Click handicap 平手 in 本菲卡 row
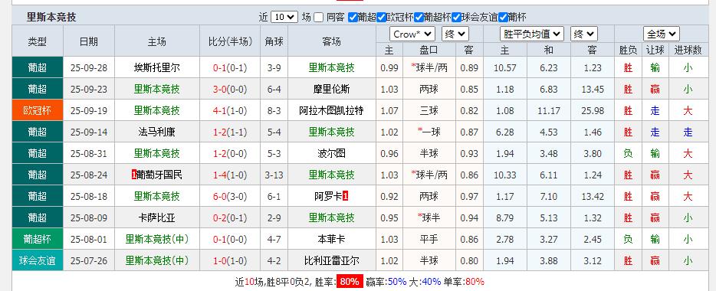The height and width of the screenshot is (291, 716). pos(429,240)
